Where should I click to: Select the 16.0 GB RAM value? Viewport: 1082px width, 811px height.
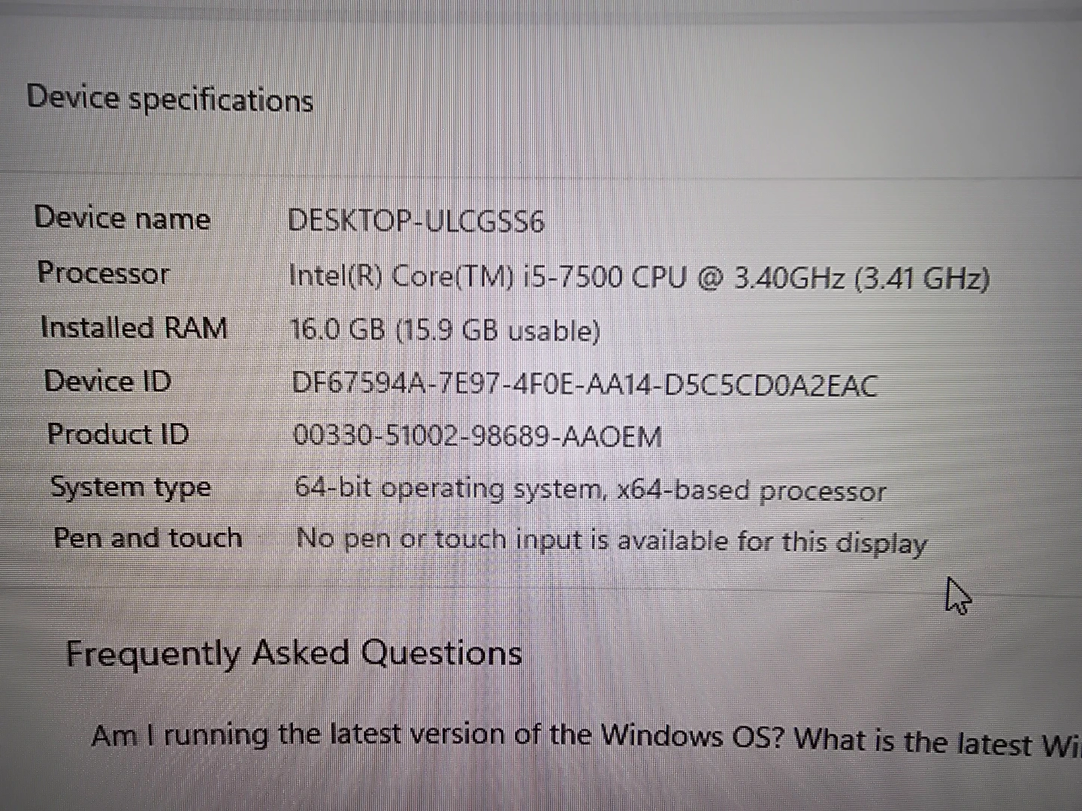tap(338, 330)
